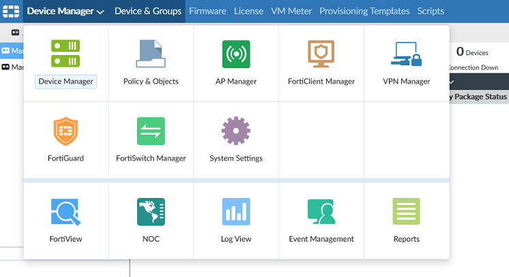The width and height of the screenshot is (509, 277).
Task: Open the Reports module icon
Action: click(407, 212)
